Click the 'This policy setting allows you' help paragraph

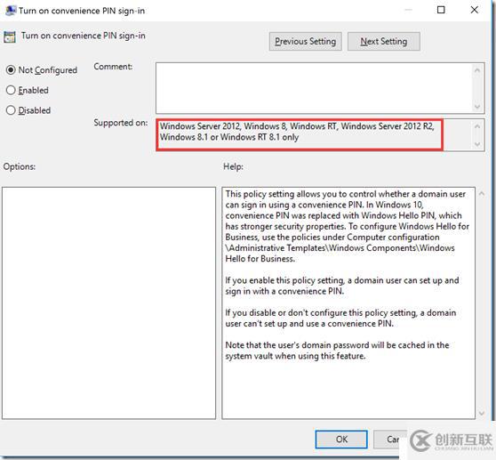[347, 226]
